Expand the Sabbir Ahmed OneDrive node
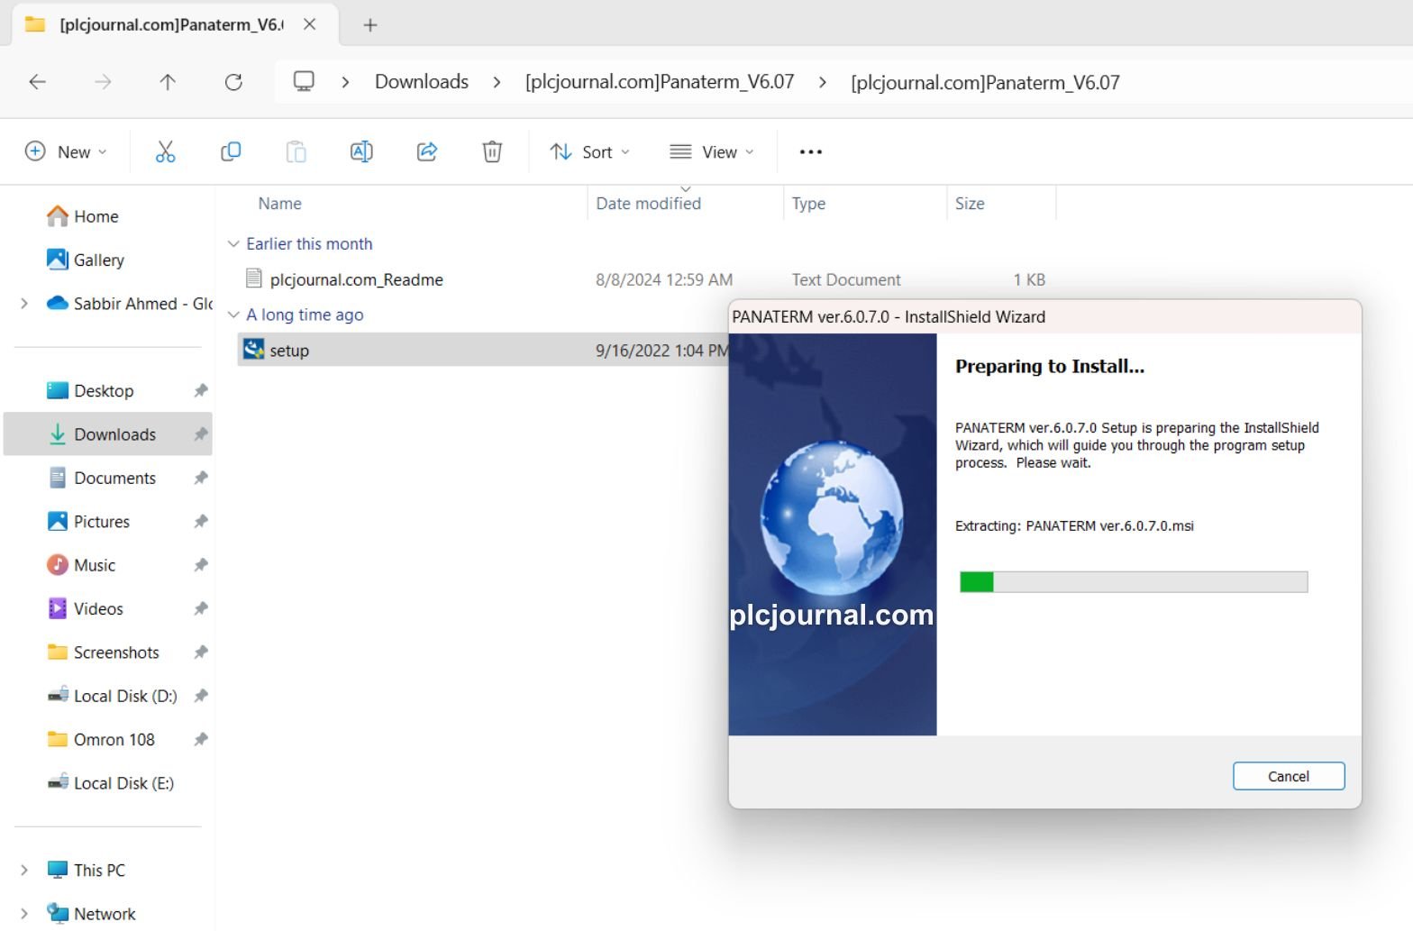The height and width of the screenshot is (931, 1413). [x=24, y=304]
